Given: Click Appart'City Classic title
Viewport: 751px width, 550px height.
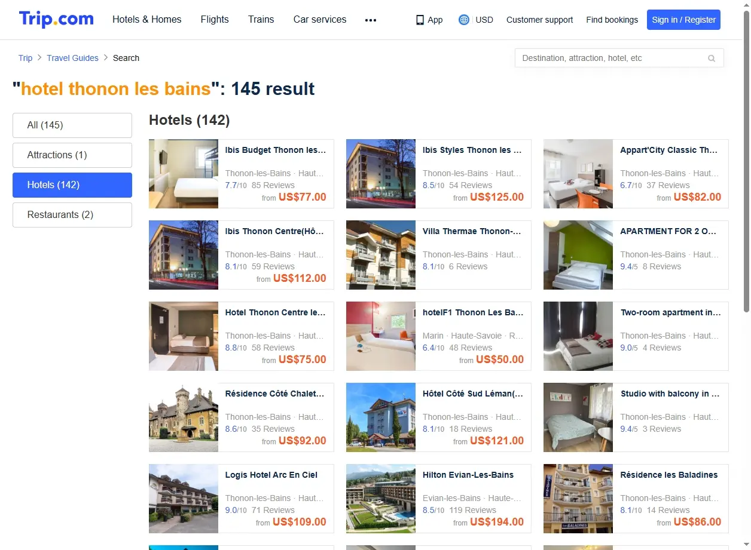Looking at the screenshot, I should pos(670,150).
